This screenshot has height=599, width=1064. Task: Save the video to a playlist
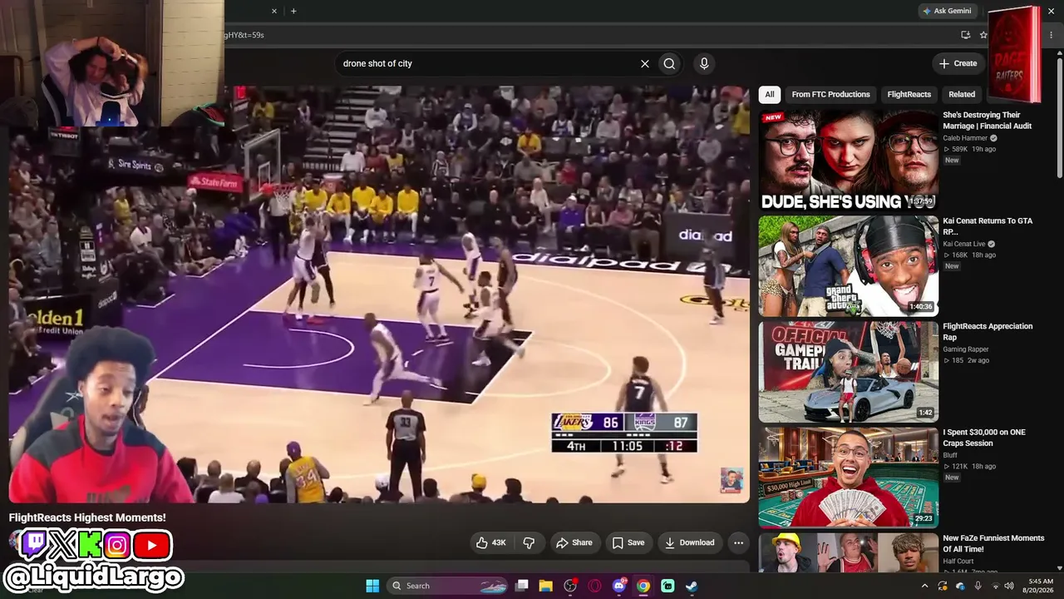tap(628, 542)
